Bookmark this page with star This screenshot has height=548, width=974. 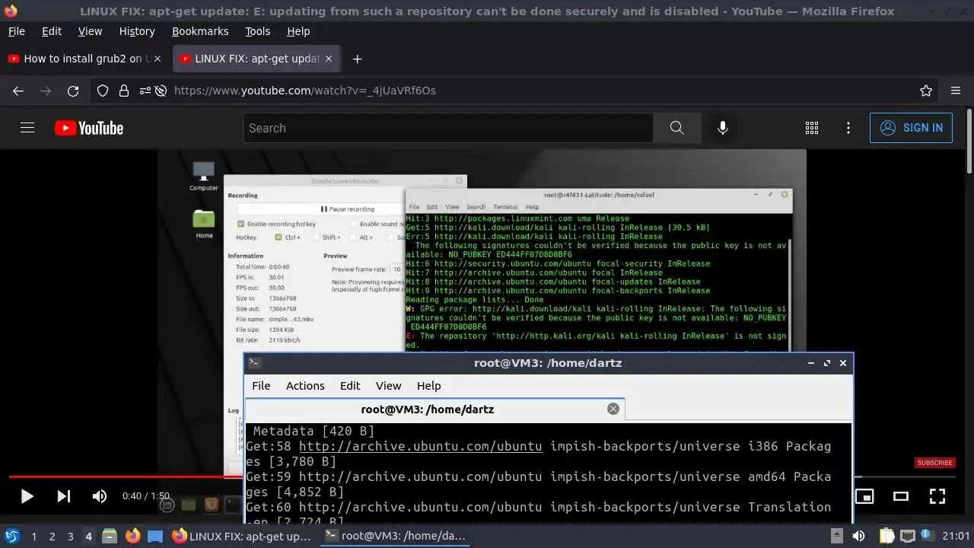coord(926,91)
